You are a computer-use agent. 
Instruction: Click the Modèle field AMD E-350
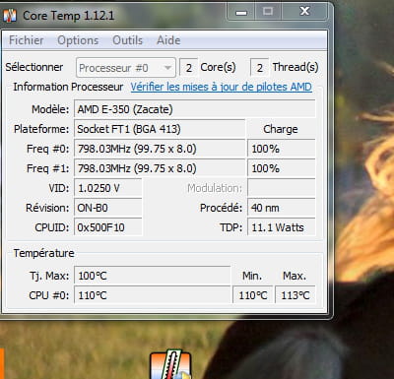pyautogui.click(x=195, y=109)
